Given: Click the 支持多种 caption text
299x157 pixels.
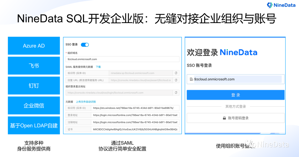Looking at the screenshot, I should 34,143.
